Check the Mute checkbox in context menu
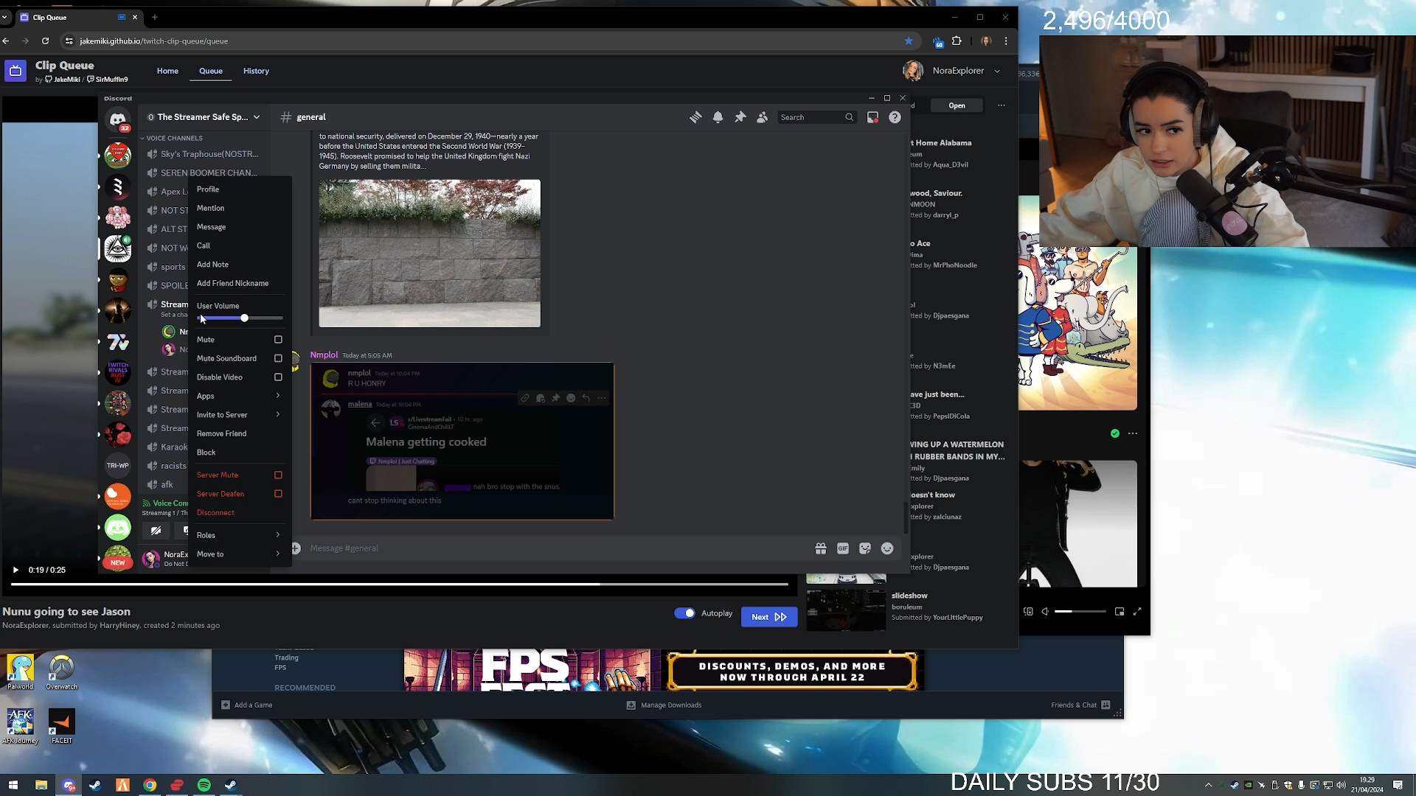 click(x=278, y=340)
